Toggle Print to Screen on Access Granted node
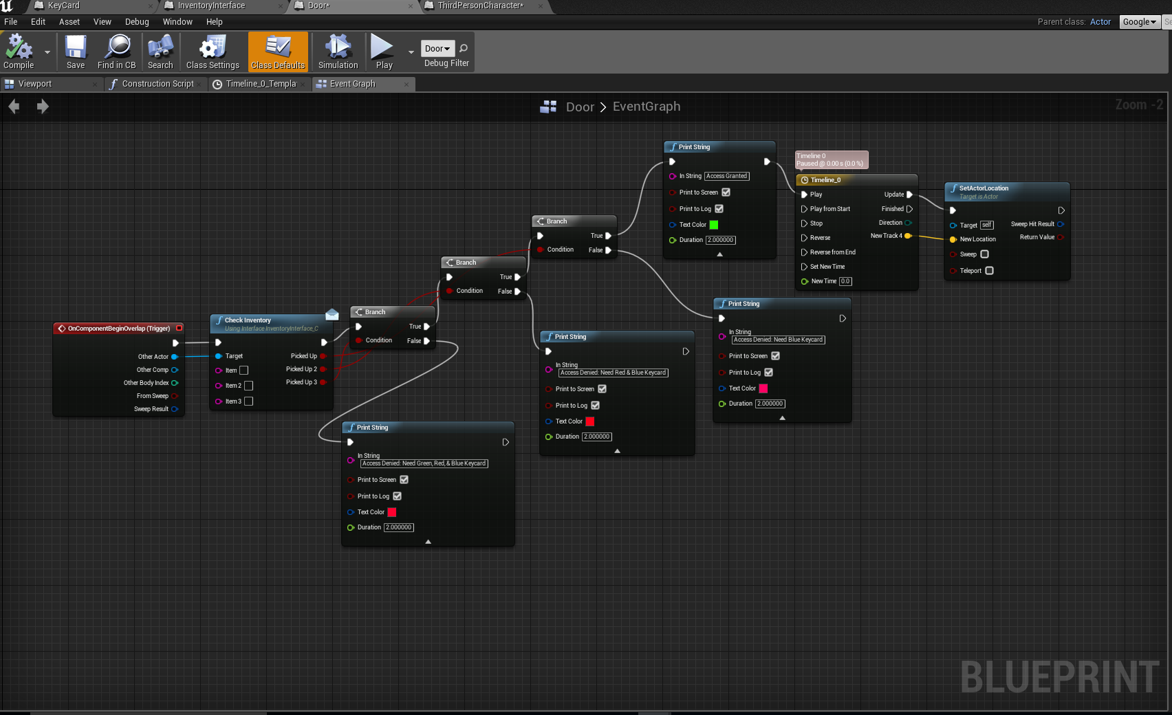The height and width of the screenshot is (715, 1172). pos(726,192)
